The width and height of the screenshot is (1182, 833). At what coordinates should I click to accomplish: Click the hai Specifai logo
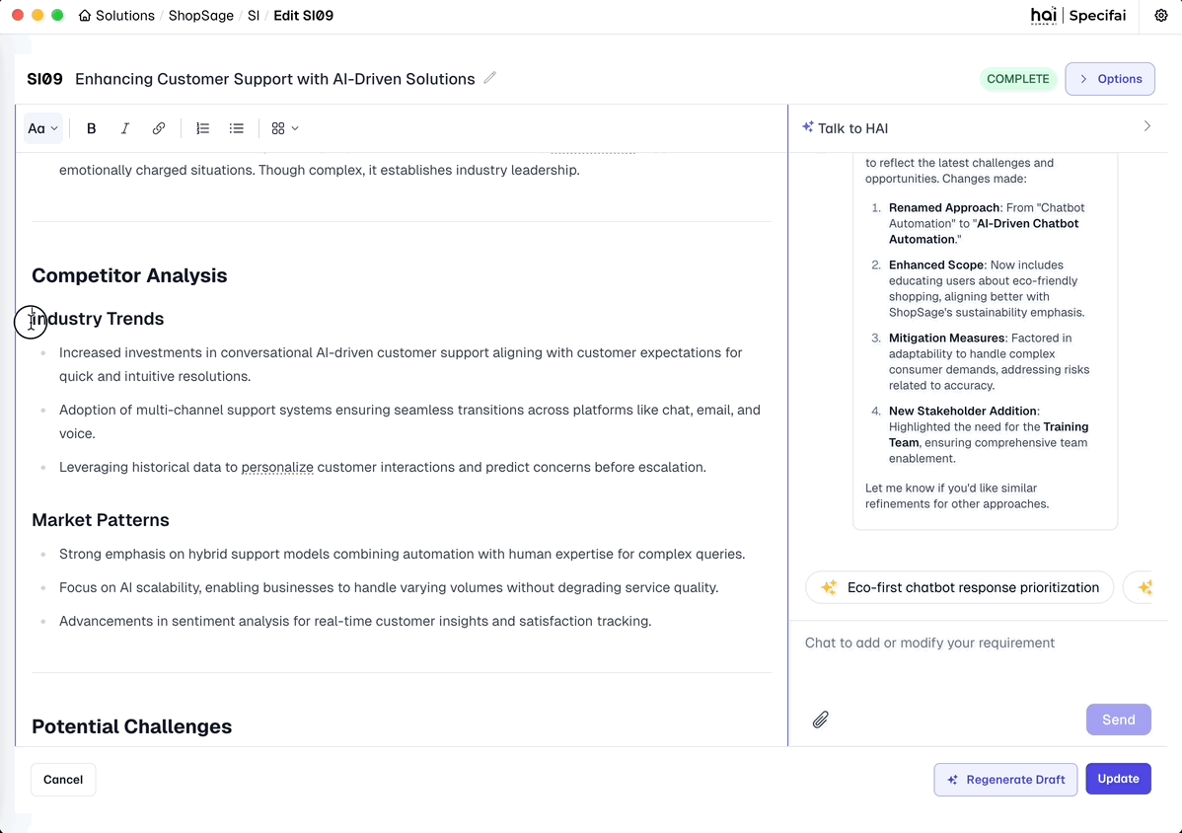point(1078,15)
